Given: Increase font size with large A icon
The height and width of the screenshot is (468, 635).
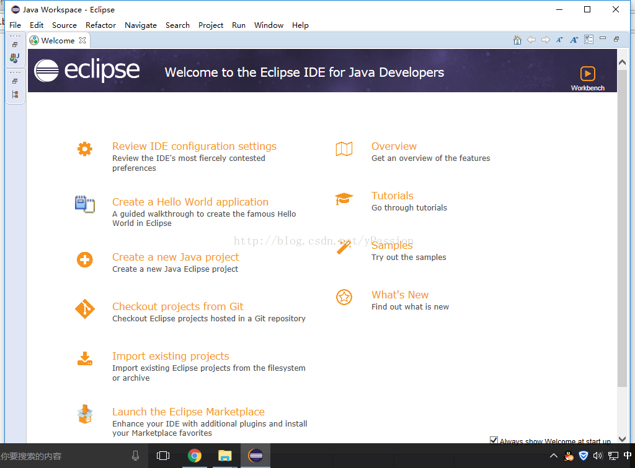Looking at the screenshot, I should (x=574, y=40).
